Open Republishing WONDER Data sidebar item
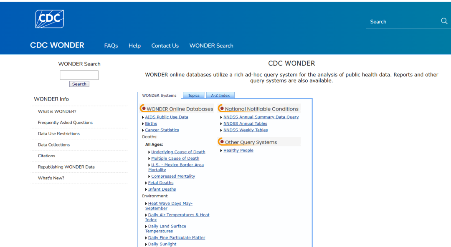Screen dimensions: 451x247 (66, 167)
